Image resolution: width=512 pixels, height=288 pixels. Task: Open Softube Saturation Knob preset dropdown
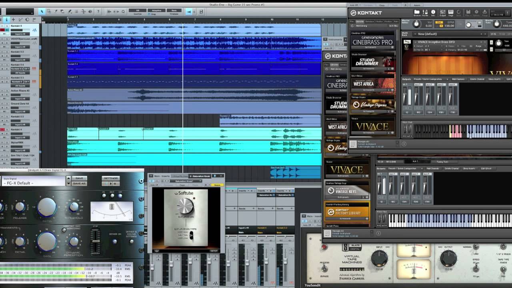[186, 181]
